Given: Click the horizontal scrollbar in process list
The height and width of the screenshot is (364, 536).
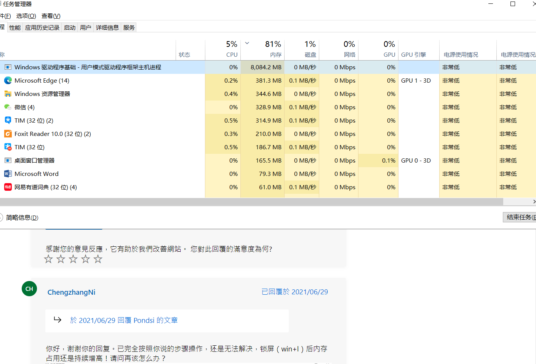Looking at the screenshot, I should pos(251,202).
